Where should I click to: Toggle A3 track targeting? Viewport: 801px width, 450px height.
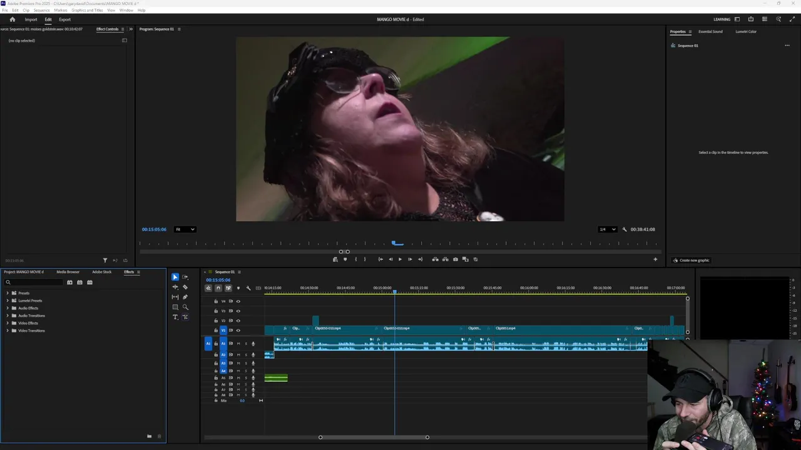223,363
